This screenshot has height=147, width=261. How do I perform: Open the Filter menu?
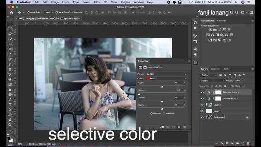click(x=97, y=2)
